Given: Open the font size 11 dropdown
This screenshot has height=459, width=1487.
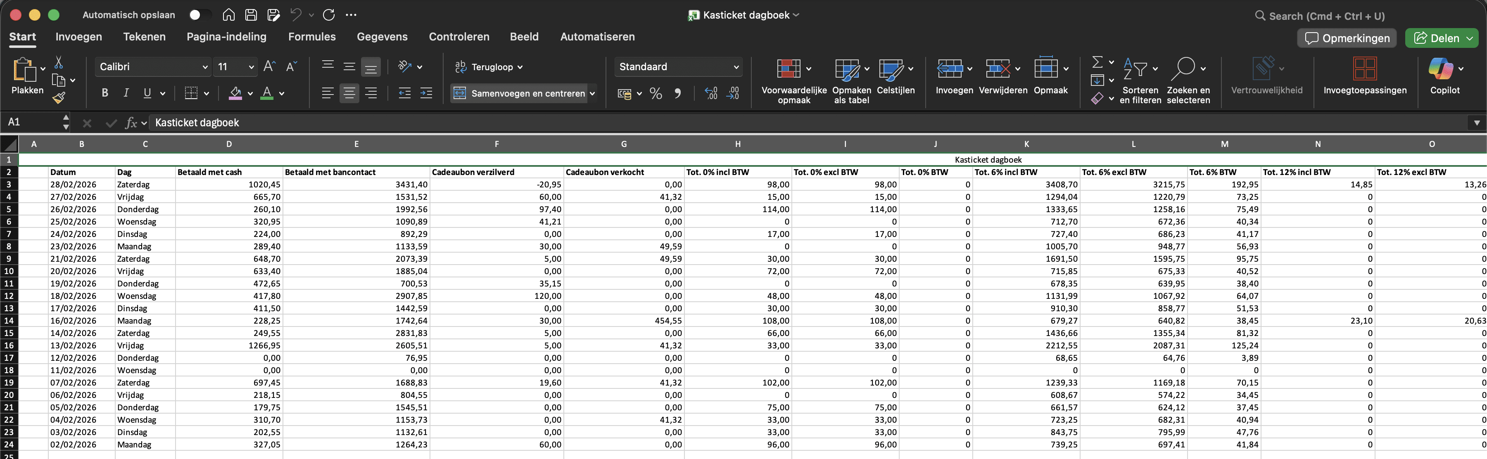Looking at the screenshot, I should tap(251, 67).
